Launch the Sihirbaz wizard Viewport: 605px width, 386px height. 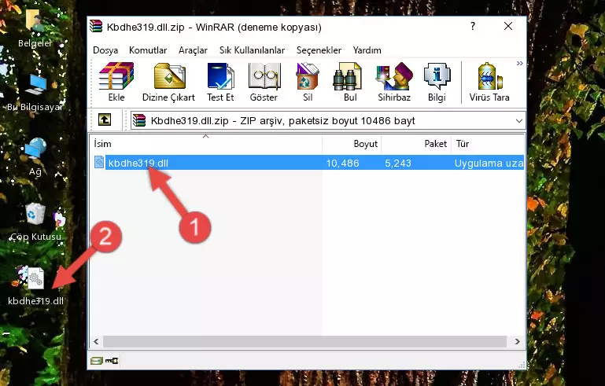394,82
